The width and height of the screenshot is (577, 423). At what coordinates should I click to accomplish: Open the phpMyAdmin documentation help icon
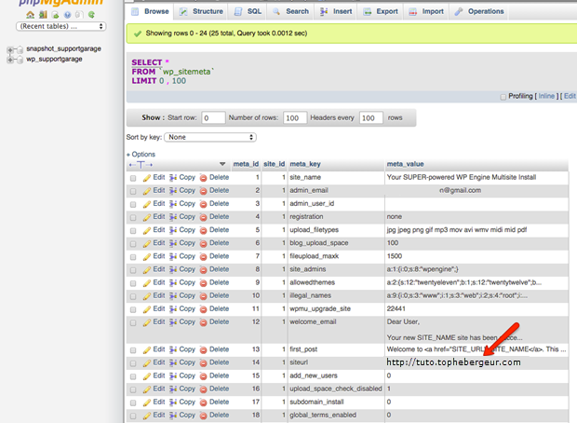point(67,15)
